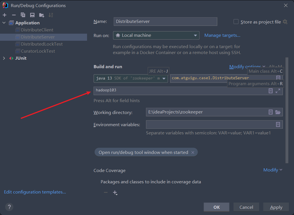Click the Add New Configuration plus icon

(5, 15)
